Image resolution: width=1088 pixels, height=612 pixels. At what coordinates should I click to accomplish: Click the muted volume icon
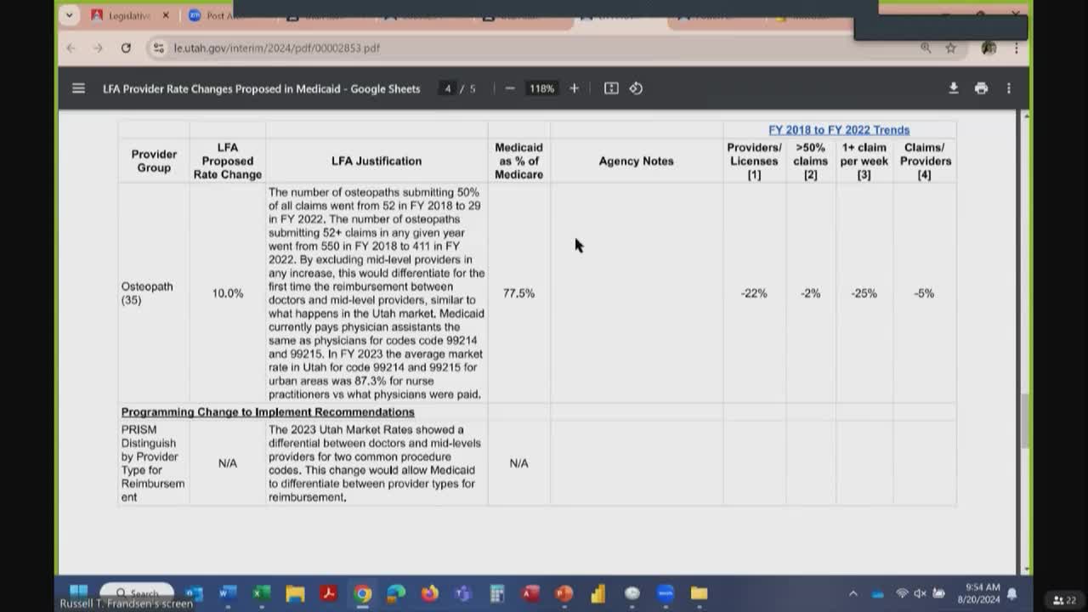coord(920,593)
